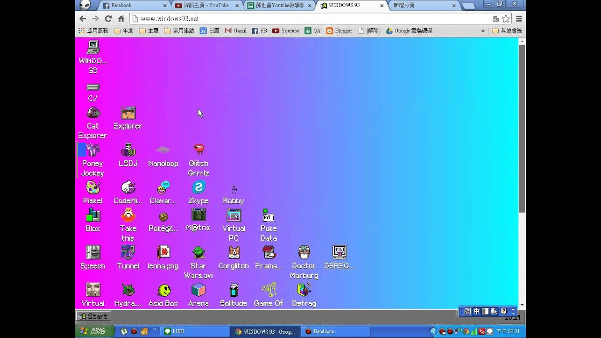
Task: Click the www.windows93.net address bar
Action: (x=310, y=19)
